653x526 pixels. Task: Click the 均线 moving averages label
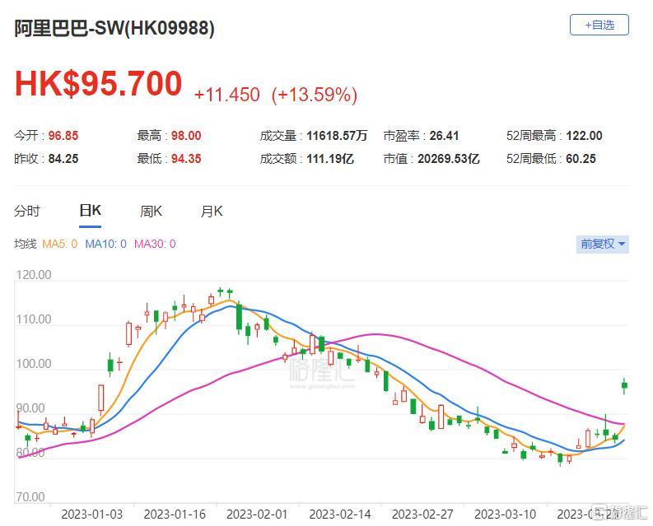tap(26, 244)
